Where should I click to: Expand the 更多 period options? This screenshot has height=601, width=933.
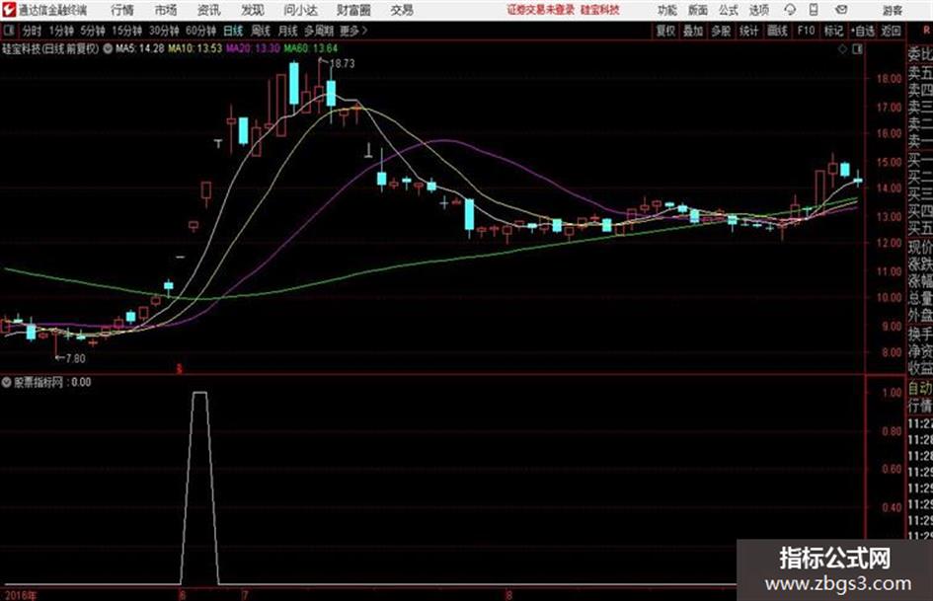click(x=352, y=31)
